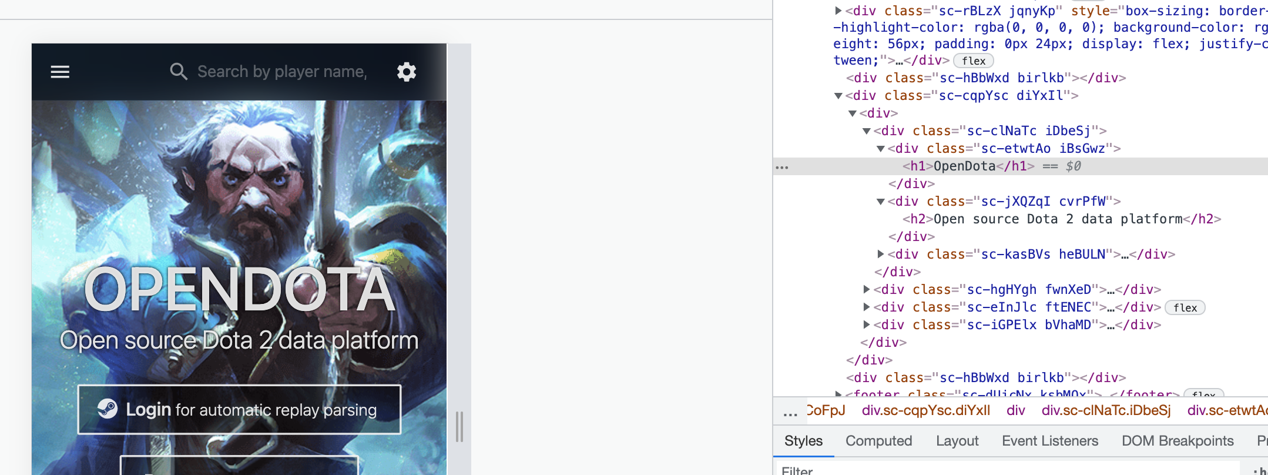Expand the sc-iGPElx bVhaMD div node

point(867,325)
